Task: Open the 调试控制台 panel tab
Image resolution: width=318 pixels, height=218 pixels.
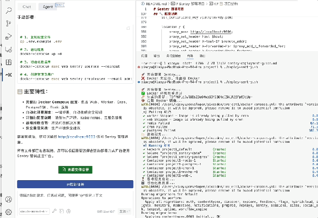Action: click(x=173, y=56)
